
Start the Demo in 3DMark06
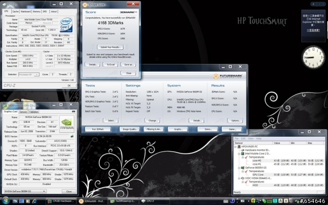(208, 129)
